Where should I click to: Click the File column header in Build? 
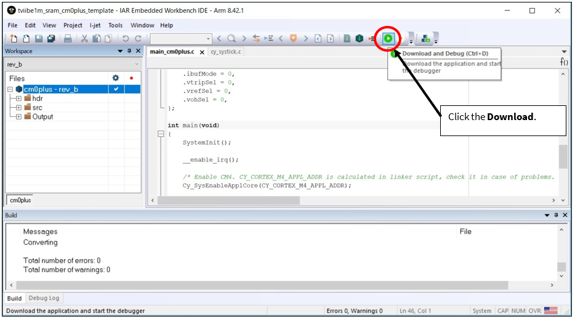(x=465, y=232)
